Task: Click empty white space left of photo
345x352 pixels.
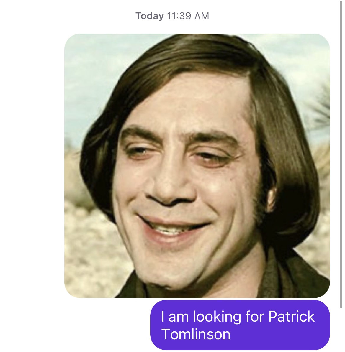Action: point(32,166)
